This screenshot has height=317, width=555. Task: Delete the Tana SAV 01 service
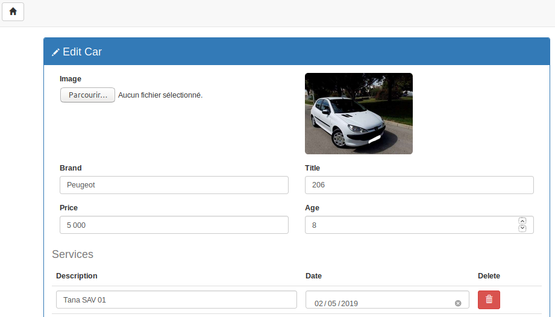(489, 300)
